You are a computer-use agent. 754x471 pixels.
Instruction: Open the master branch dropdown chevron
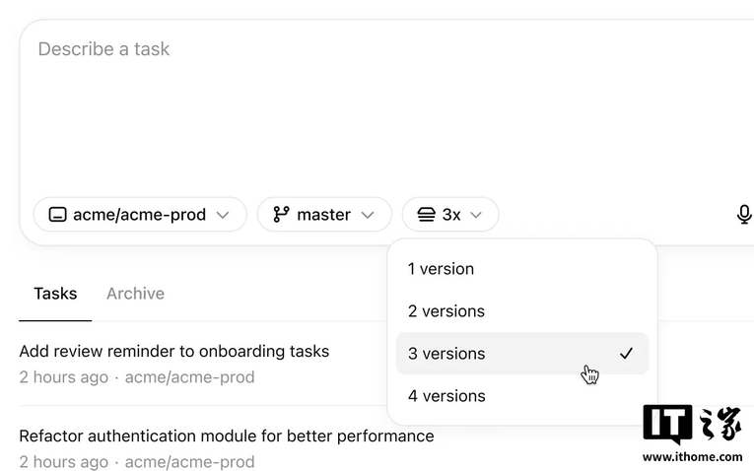pyautogui.click(x=368, y=215)
